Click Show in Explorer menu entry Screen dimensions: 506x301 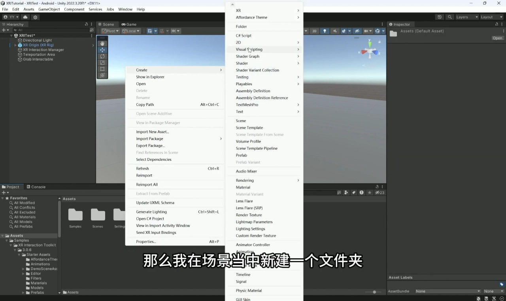[x=175, y=77]
